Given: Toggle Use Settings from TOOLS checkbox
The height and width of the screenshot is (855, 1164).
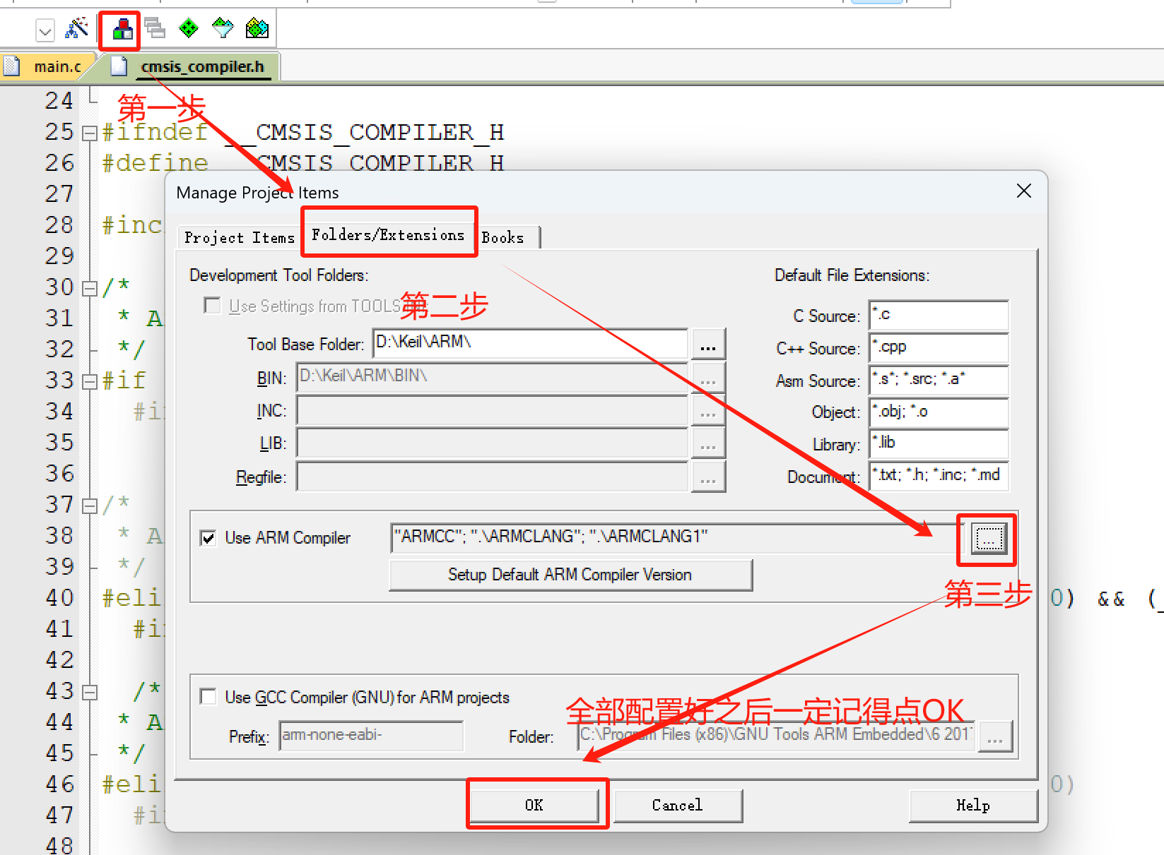Looking at the screenshot, I should pyautogui.click(x=212, y=305).
